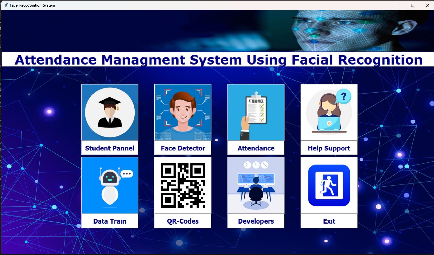Image resolution: width=434 pixels, height=255 pixels.
Task: Click the QR-Codes label button
Action: pyautogui.click(x=183, y=221)
